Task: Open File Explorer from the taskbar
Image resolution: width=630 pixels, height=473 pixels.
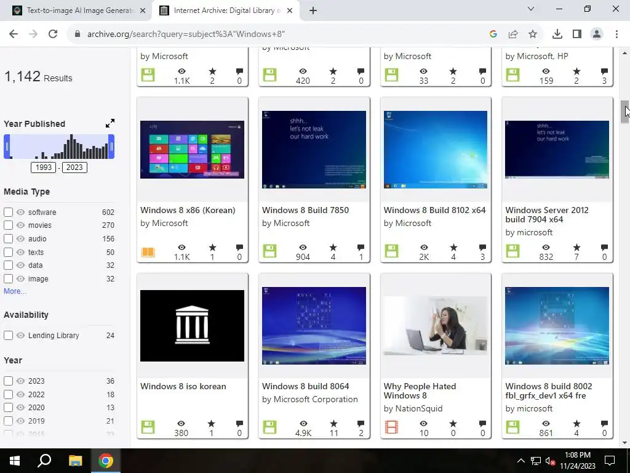Action: [x=75, y=461]
